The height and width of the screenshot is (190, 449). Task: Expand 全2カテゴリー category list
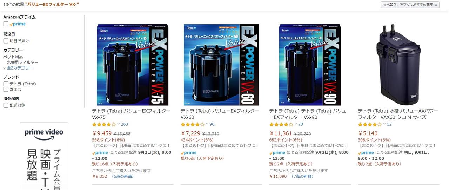[x=20, y=68]
